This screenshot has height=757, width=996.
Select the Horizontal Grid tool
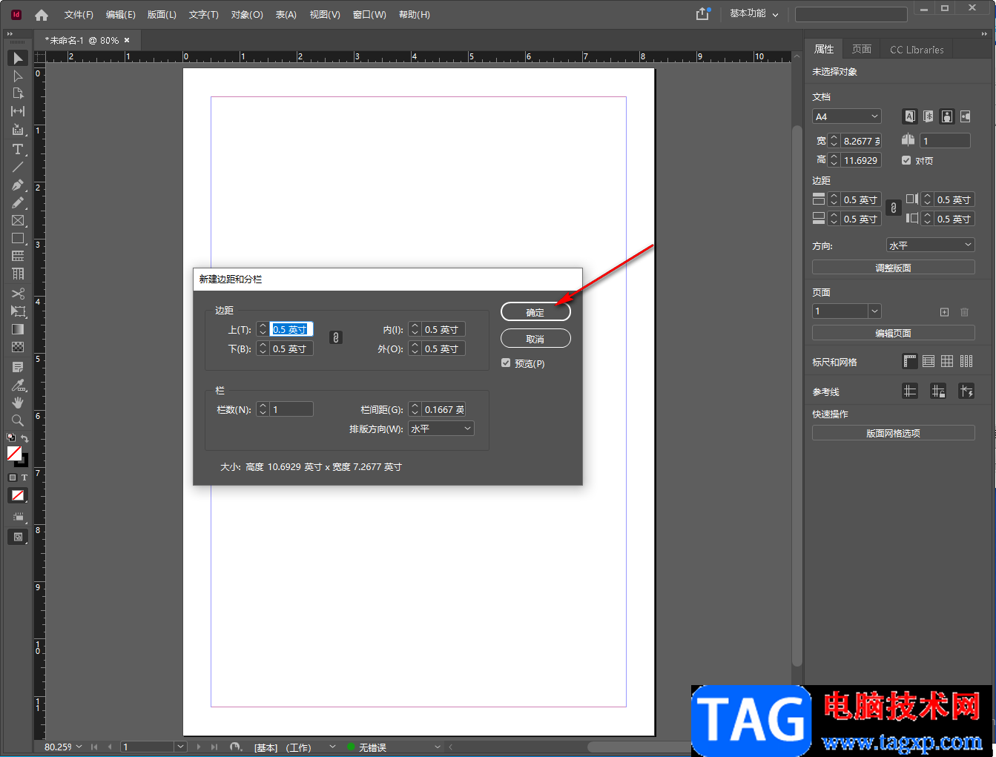click(18, 256)
